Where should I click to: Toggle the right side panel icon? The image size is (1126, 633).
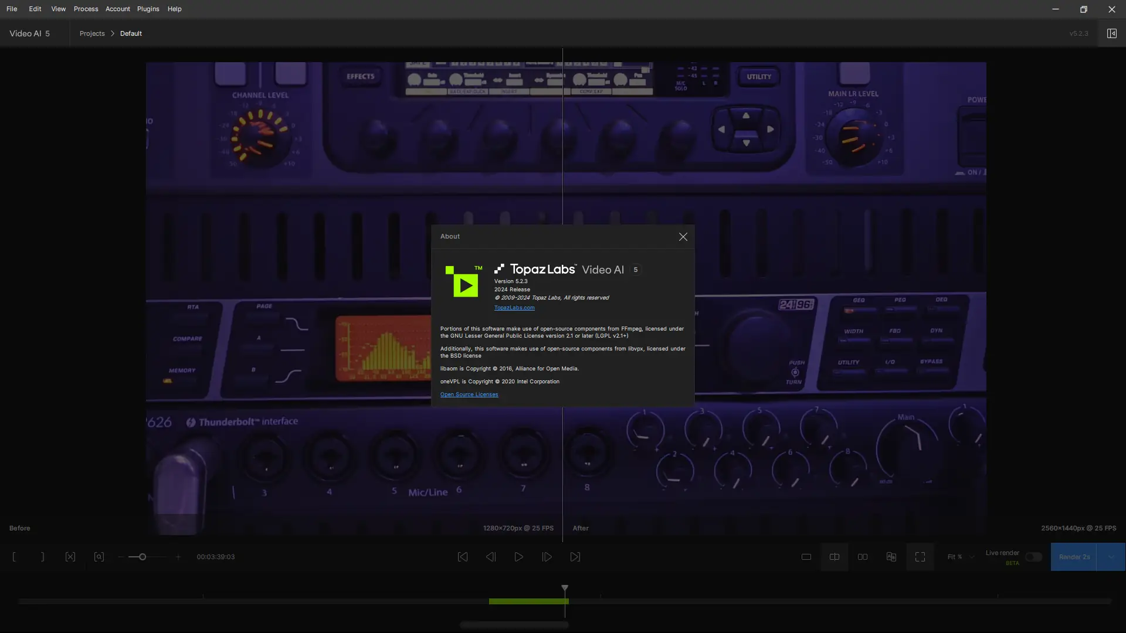pyautogui.click(x=1111, y=33)
